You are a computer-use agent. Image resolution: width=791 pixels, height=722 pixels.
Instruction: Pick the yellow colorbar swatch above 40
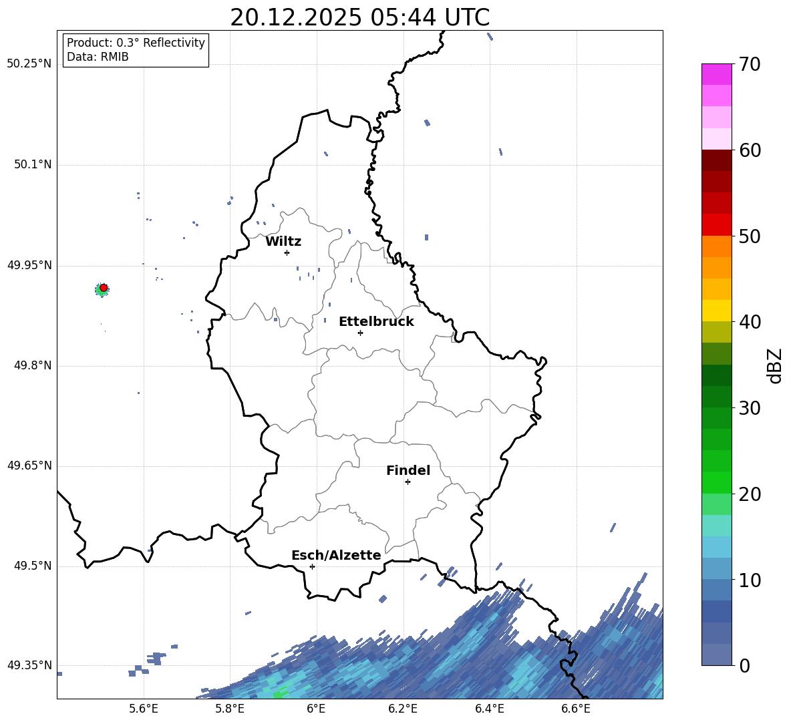[716, 311]
